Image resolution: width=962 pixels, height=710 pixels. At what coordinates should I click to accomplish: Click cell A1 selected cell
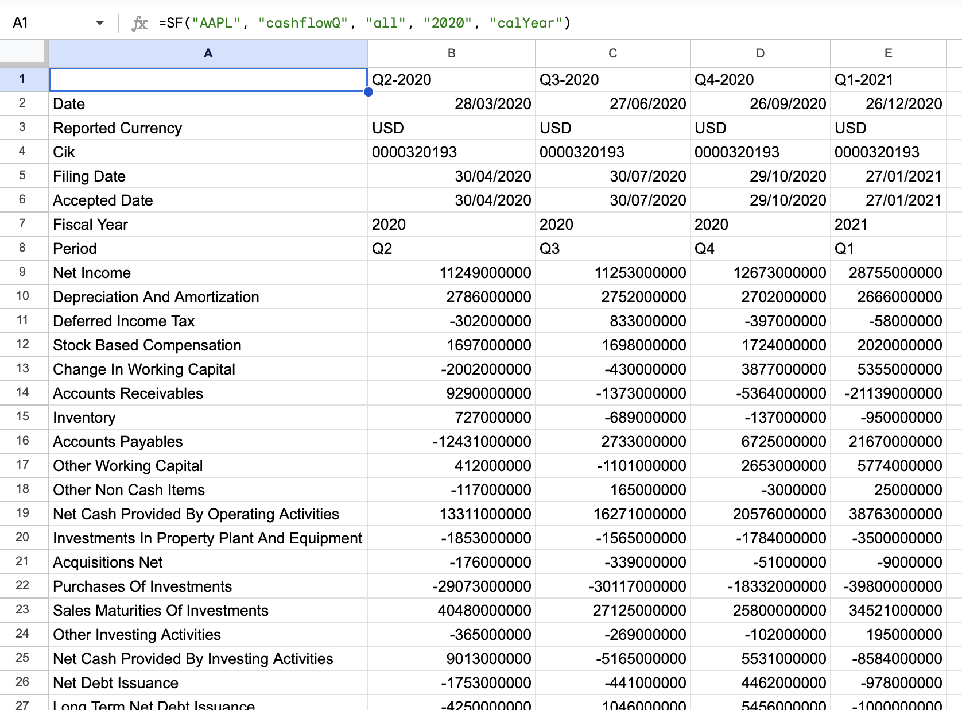click(208, 79)
